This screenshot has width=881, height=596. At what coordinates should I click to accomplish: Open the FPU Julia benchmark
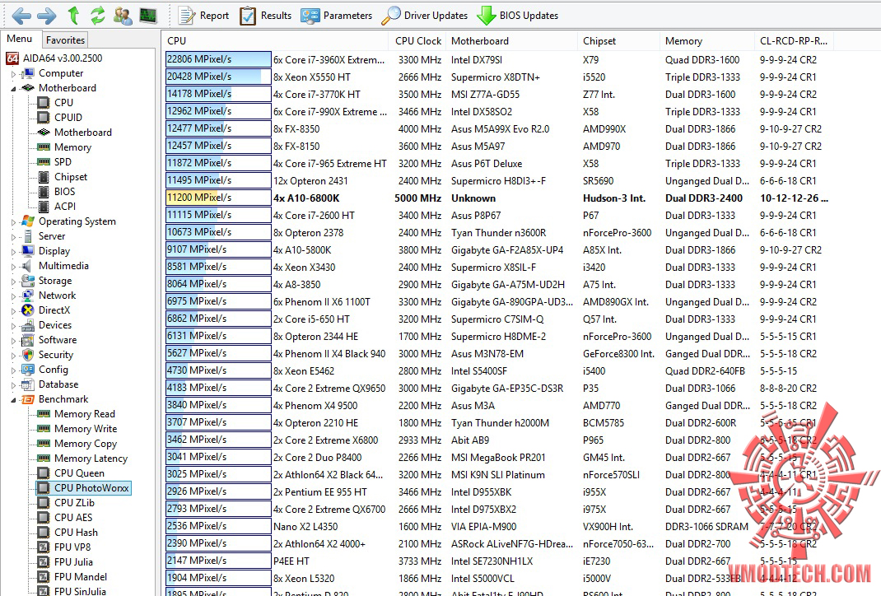click(73, 561)
